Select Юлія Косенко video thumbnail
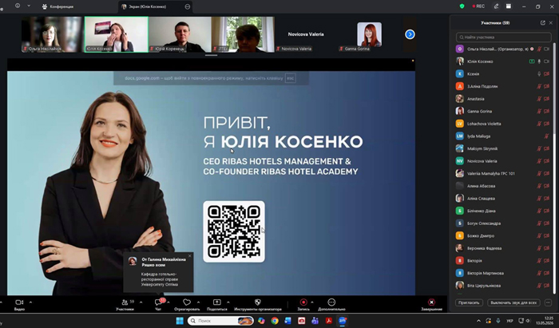 117,34
